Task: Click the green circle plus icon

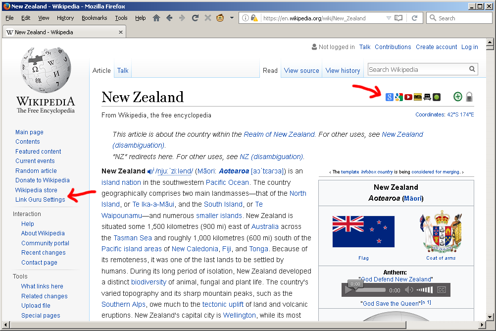Action: coord(458,97)
